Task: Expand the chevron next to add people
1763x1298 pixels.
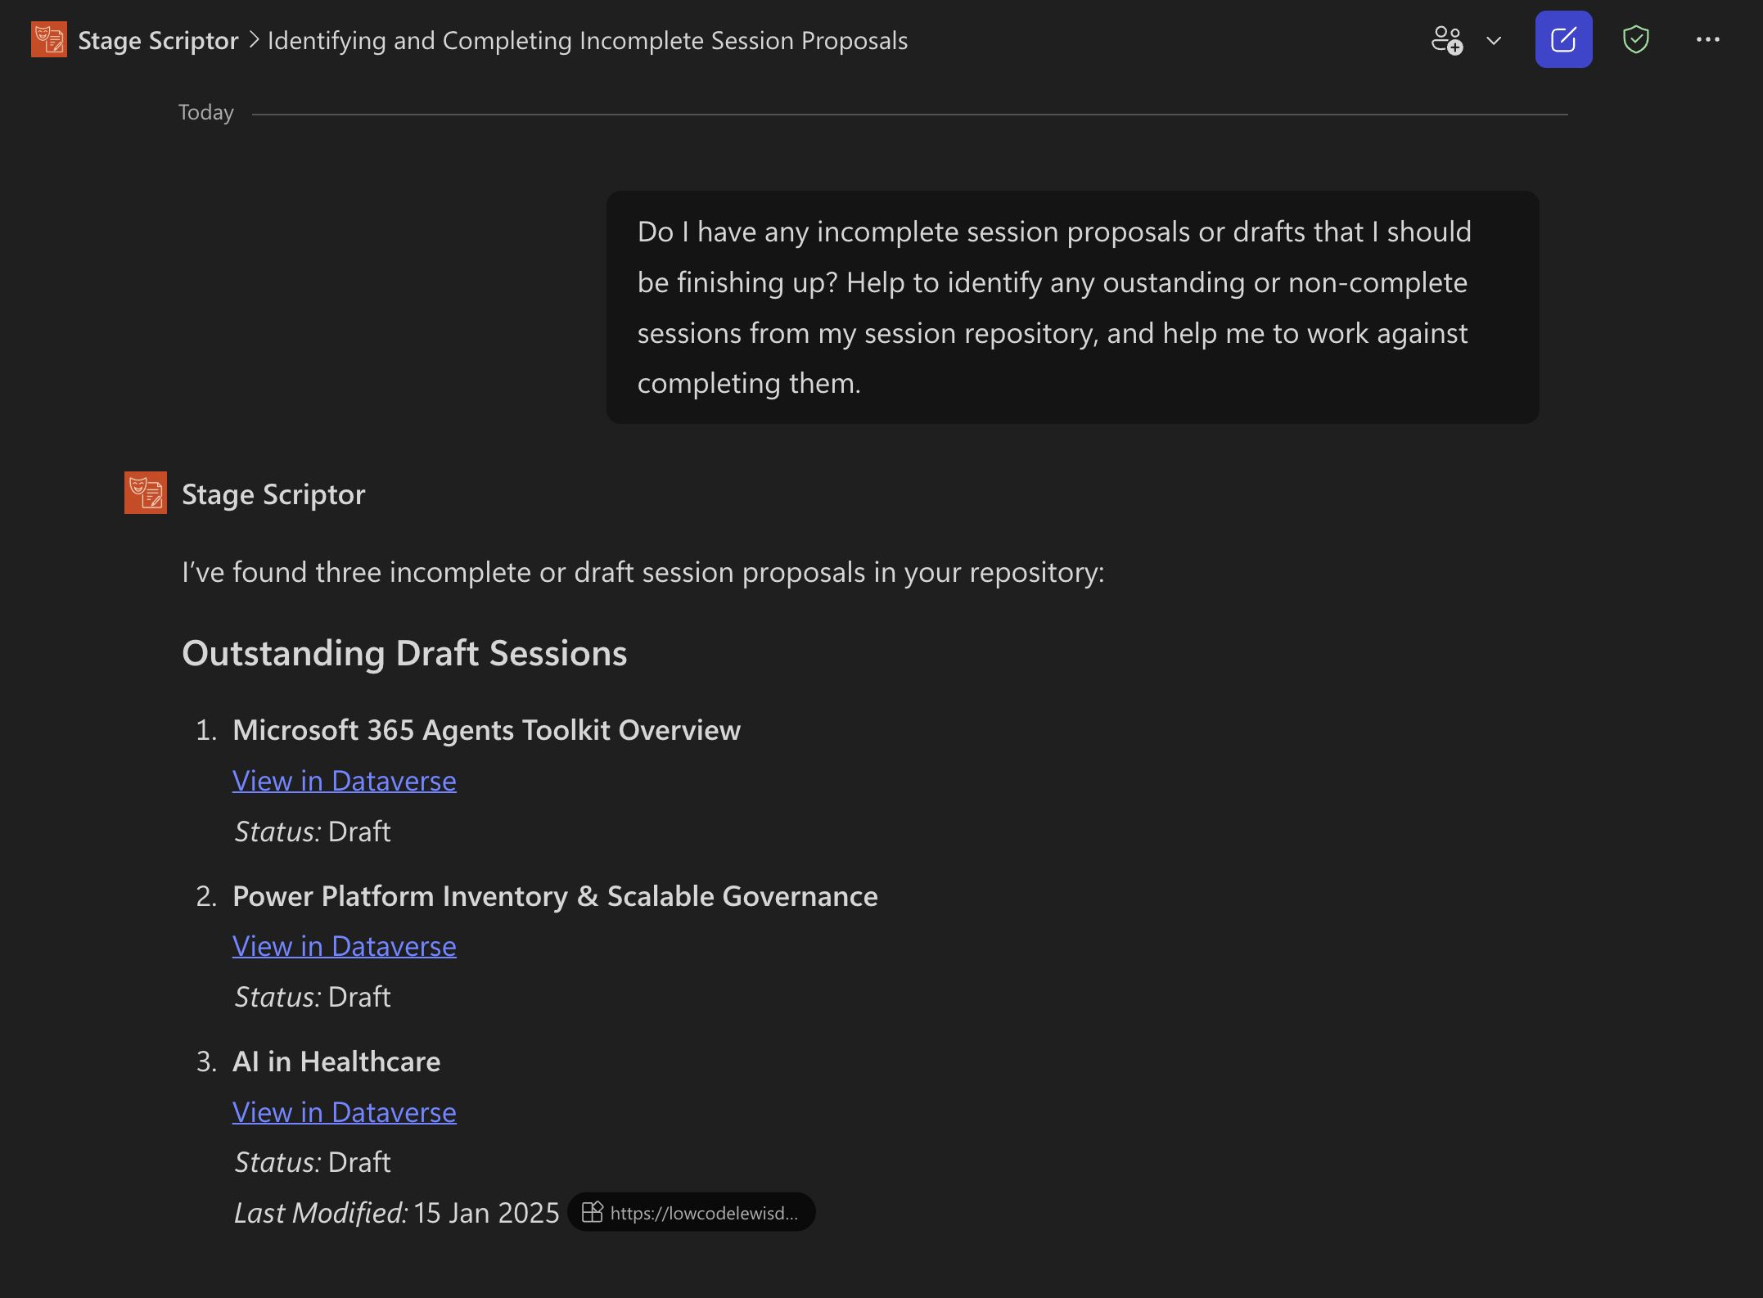Action: 1494,40
